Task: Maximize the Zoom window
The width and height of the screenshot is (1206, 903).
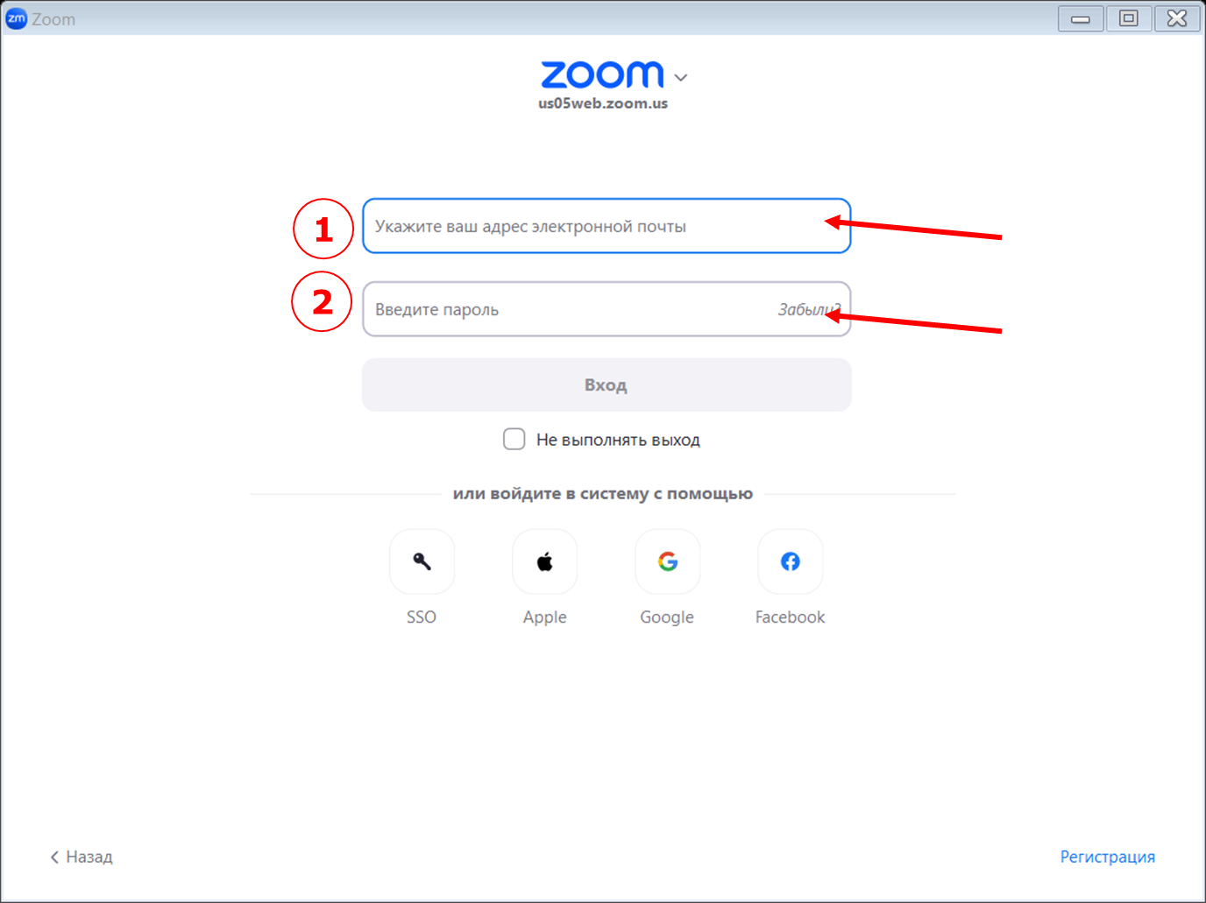Action: [x=1129, y=18]
